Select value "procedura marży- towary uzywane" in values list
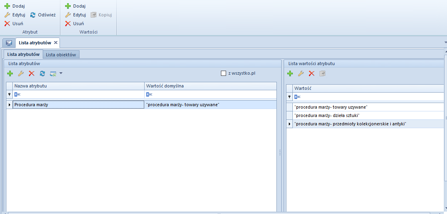The image size is (447, 214). click(368, 107)
